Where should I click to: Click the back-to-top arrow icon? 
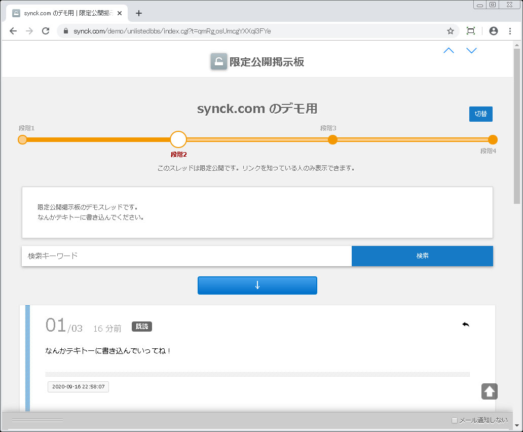coord(490,391)
